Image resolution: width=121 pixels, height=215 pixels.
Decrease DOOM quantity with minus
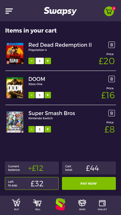(x=32, y=95)
